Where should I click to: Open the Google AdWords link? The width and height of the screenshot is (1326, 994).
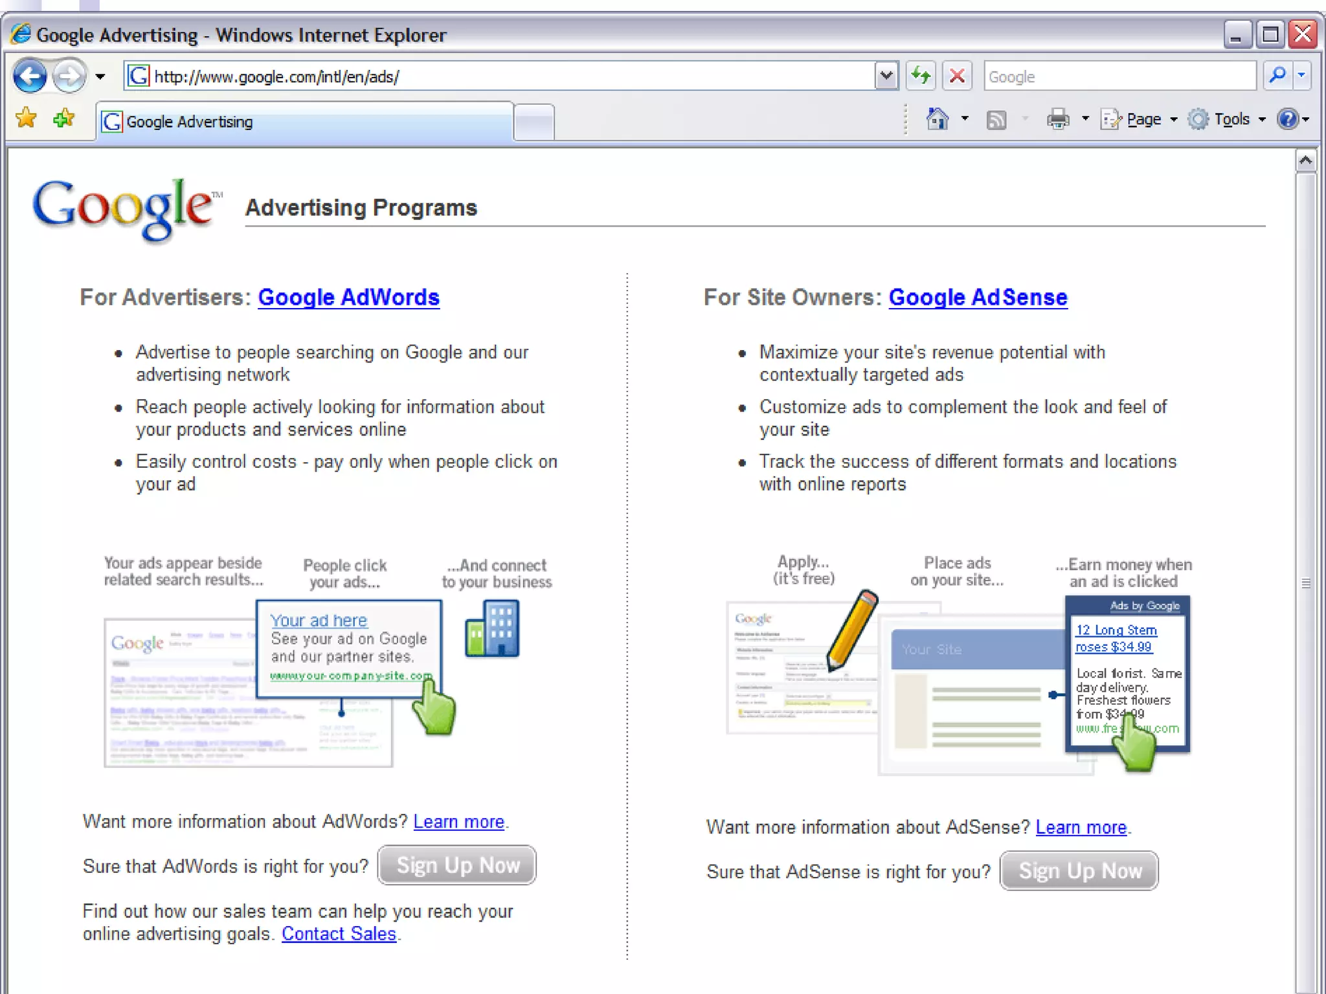tap(348, 297)
